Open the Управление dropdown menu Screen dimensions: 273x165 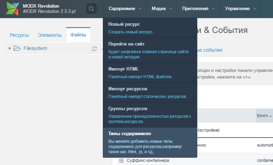coord(240,9)
